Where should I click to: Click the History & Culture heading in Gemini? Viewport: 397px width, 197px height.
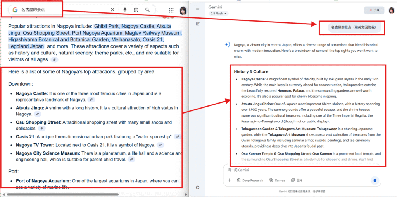point(251,71)
